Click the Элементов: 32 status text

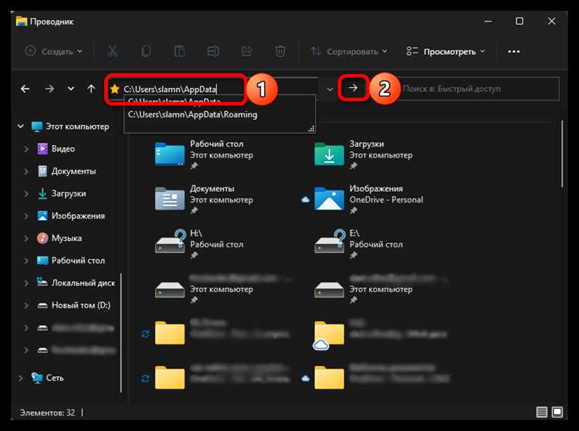click(47, 412)
